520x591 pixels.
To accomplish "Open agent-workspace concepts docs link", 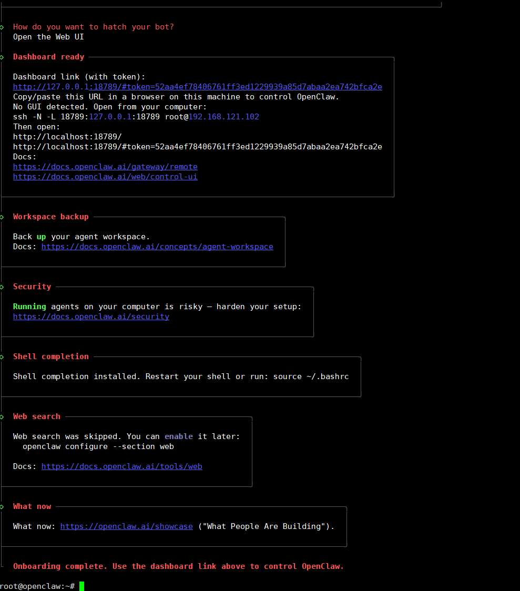I will point(157,247).
